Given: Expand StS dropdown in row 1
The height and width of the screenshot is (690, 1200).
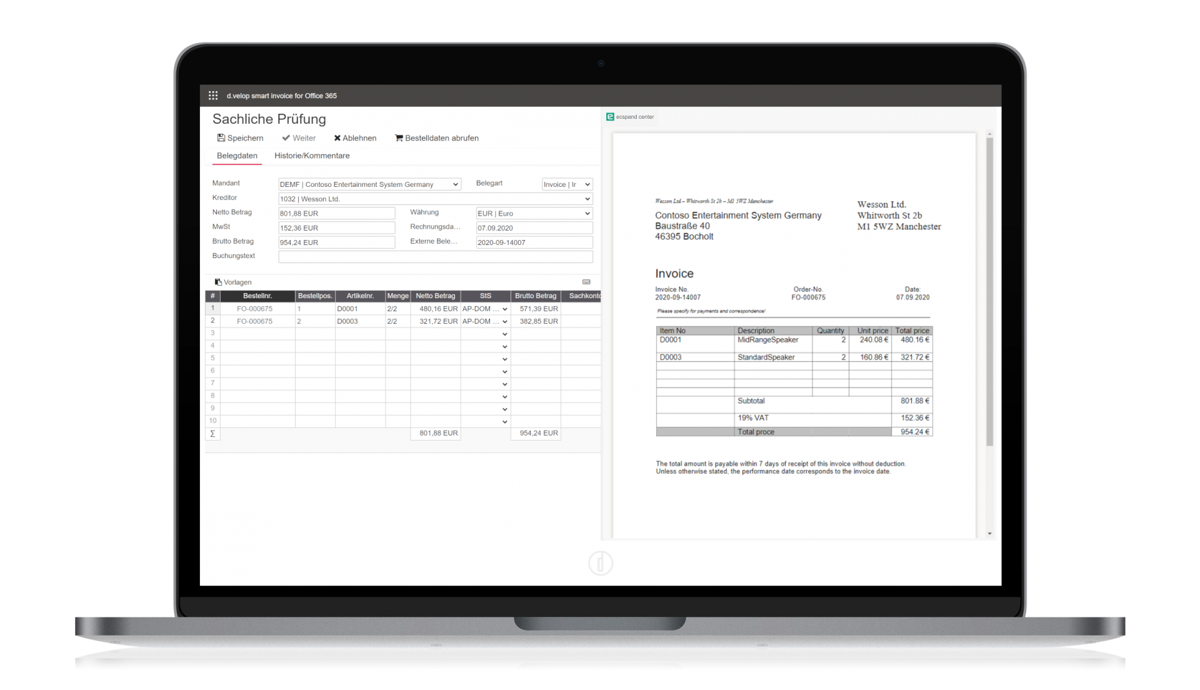Looking at the screenshot, I should click(505, 309).
